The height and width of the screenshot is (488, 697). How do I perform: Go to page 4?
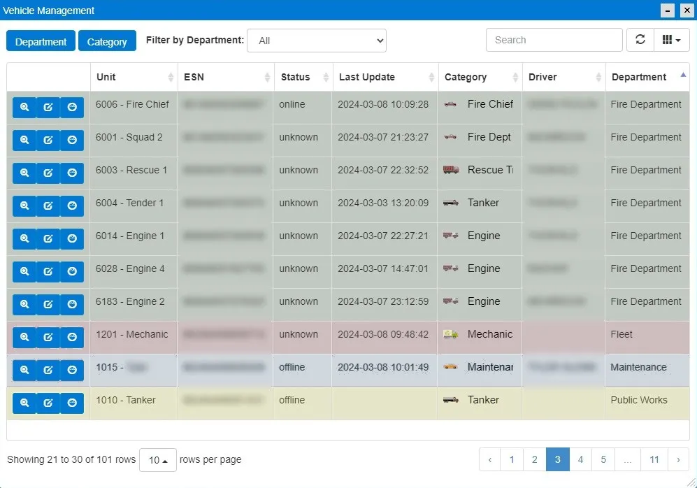(x=580, y=459)
